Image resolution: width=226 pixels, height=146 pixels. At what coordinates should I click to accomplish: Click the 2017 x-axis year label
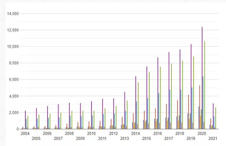tap(169, 139)
